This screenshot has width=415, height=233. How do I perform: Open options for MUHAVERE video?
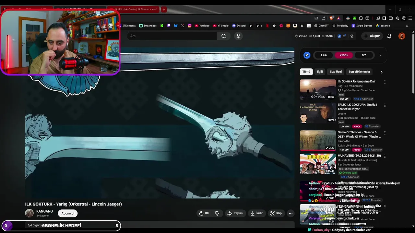click(x=385, y=156)
